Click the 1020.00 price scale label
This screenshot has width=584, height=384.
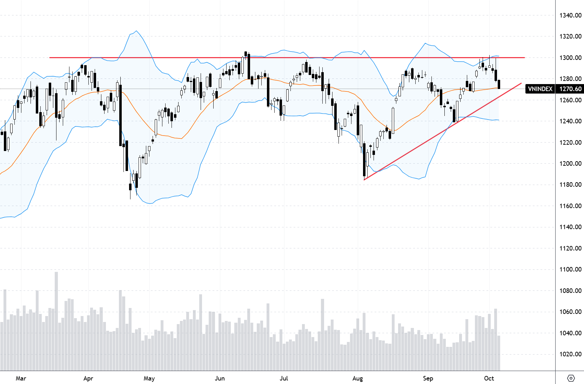(x=570, y=354)
